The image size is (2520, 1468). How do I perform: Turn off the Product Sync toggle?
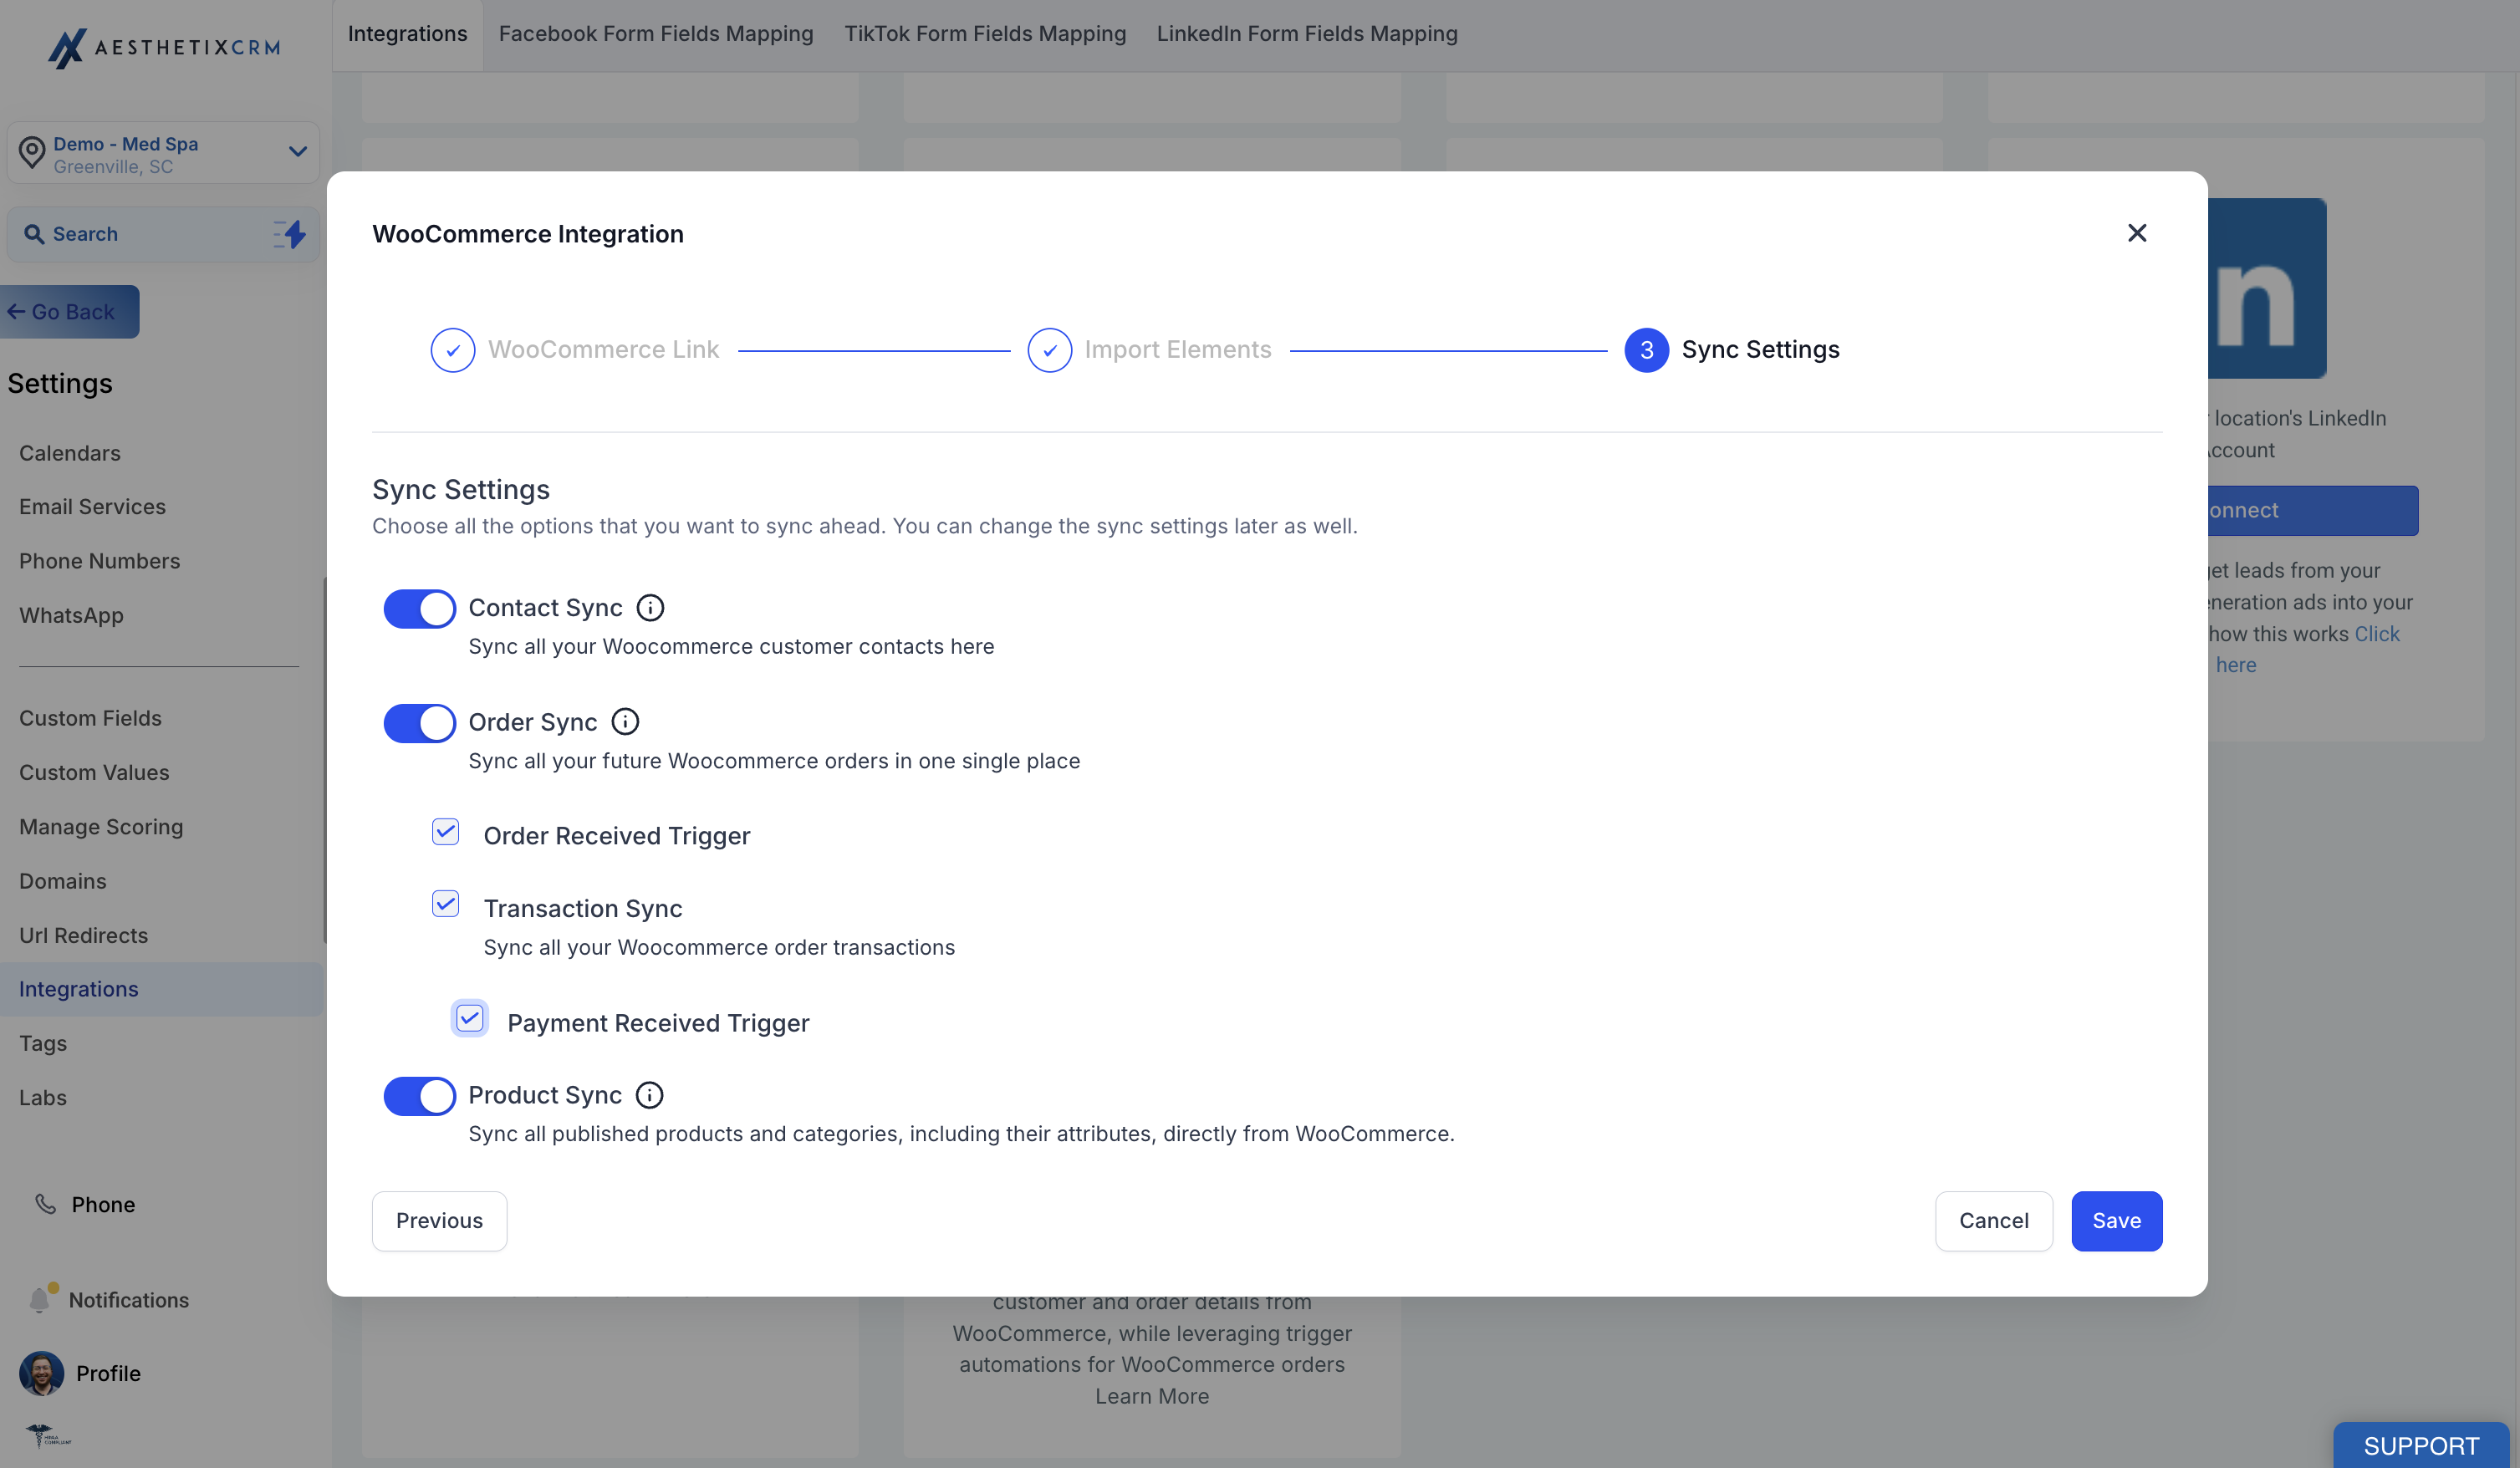(x=420, y=1096)
